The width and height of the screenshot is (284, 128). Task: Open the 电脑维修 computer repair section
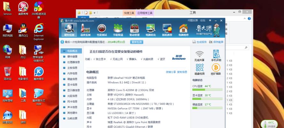(x=183, y=30)
